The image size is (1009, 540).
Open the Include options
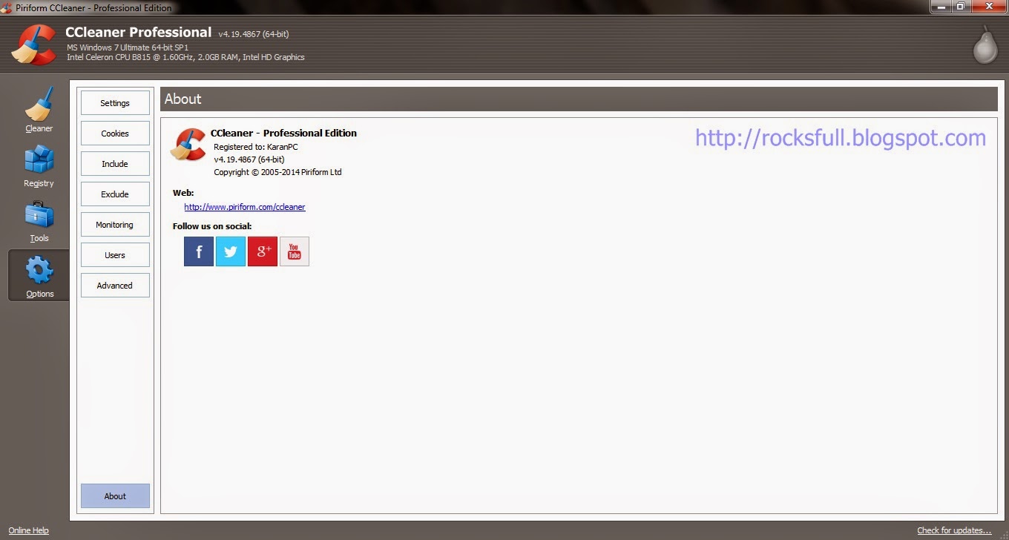115,163
